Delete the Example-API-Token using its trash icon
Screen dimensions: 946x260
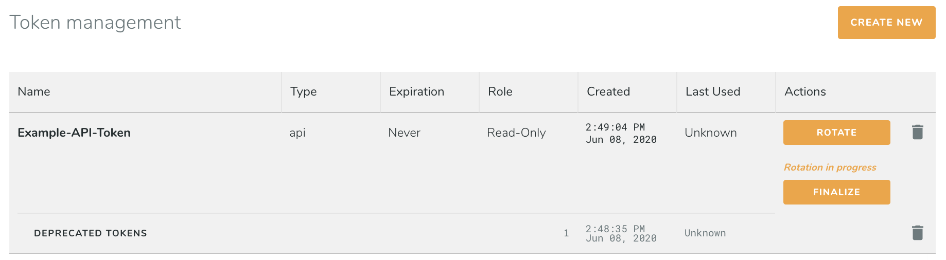pyautogui.click(x=917, y=132)
